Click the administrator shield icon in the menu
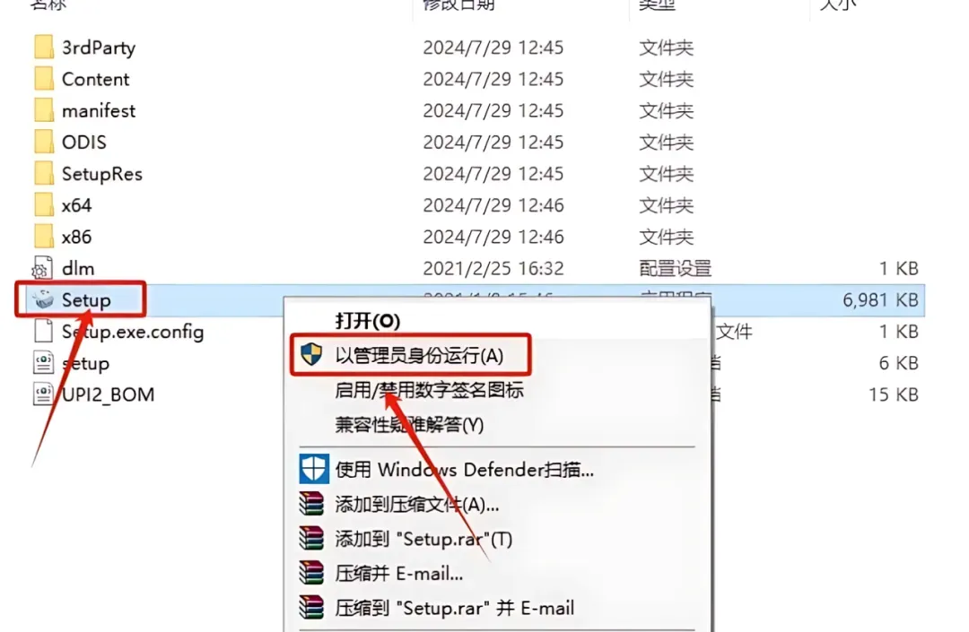Screen dimensions: 969x632 coord(311,354)
